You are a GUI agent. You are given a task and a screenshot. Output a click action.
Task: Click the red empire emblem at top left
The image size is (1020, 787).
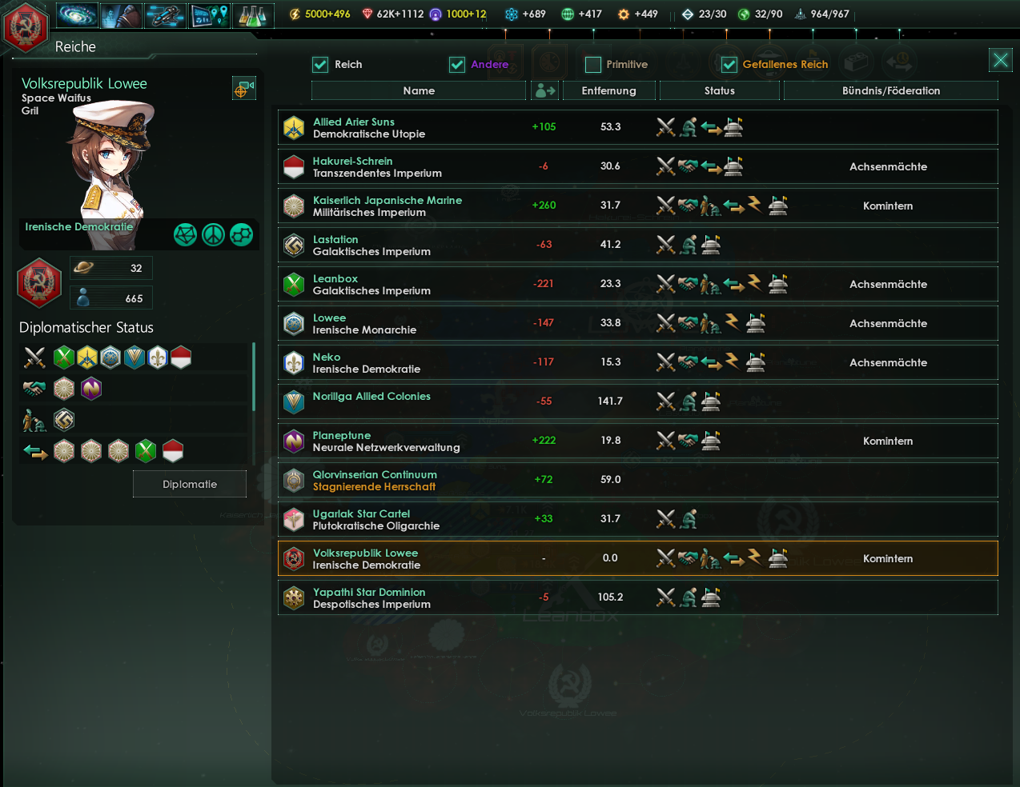pos(26,27)
